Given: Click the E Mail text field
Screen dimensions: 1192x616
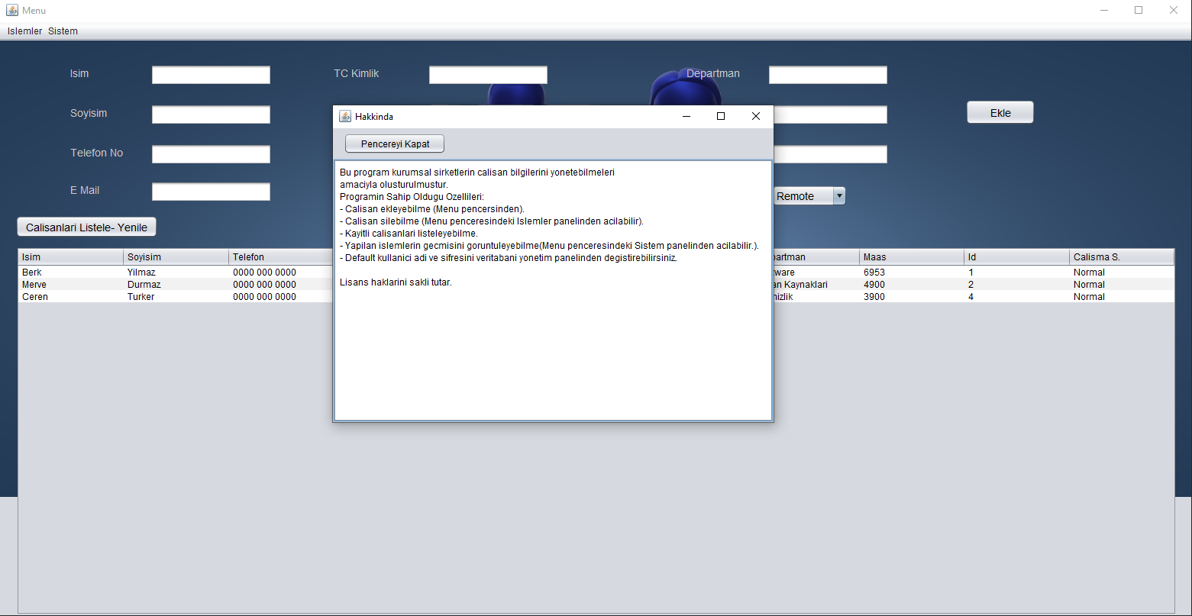Looking at the screenshot, I should pos(211,191).
